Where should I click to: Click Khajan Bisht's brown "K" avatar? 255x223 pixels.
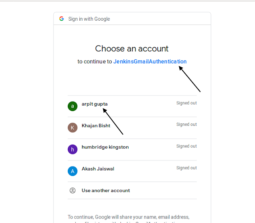coord(72,127)
